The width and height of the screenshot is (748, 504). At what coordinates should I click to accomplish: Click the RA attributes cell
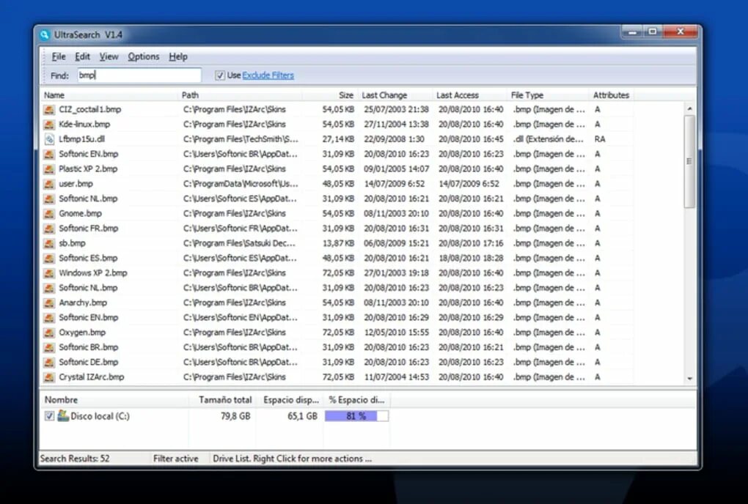tap(600, 139)
